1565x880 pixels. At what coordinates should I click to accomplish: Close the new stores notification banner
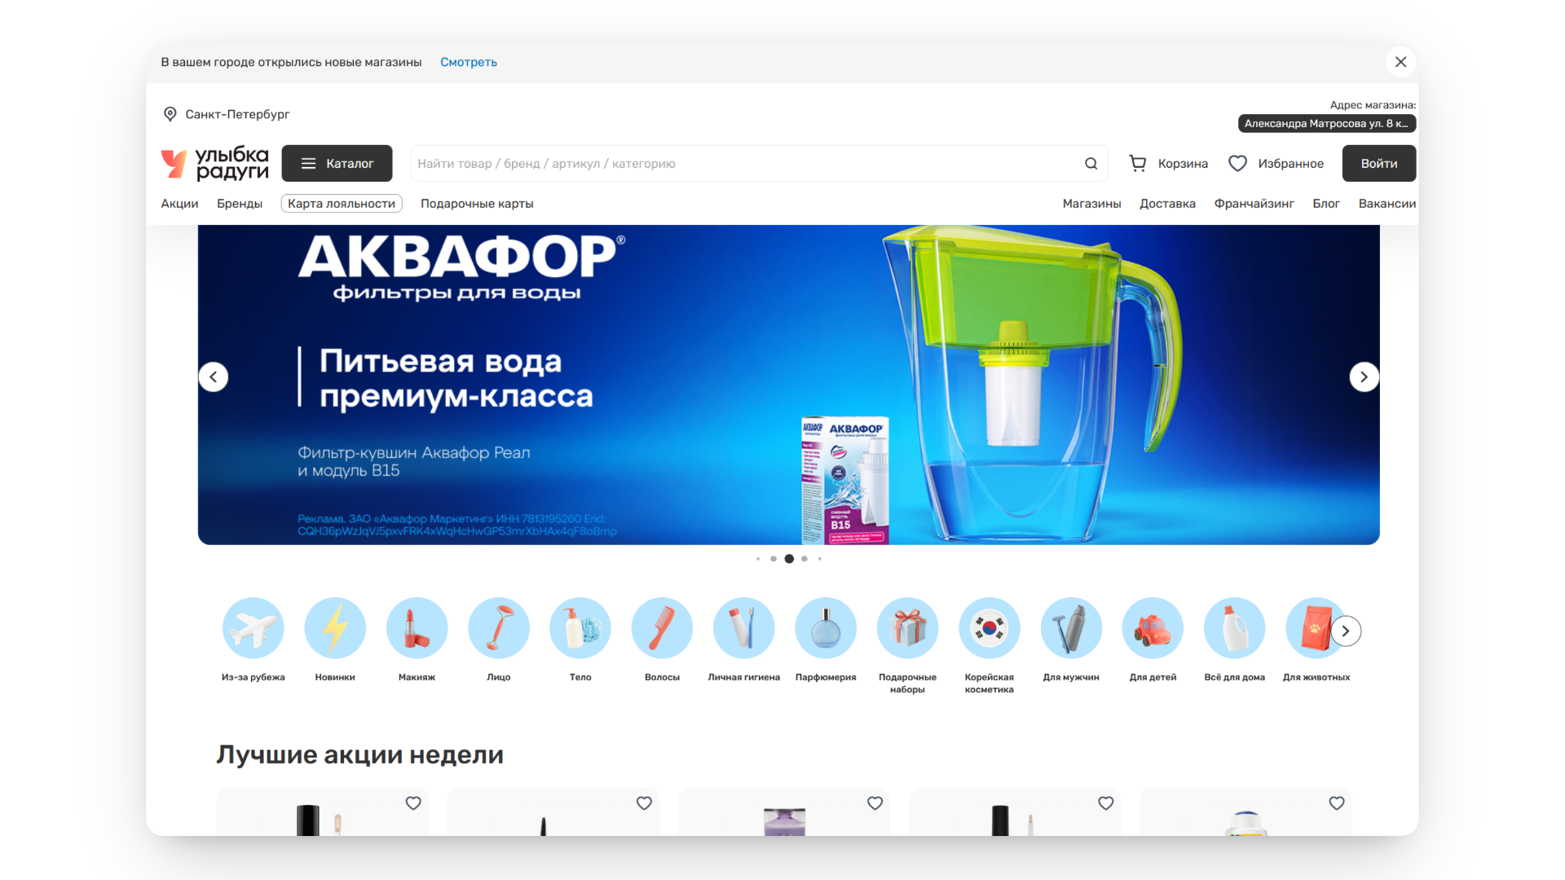click(1400, 62)
